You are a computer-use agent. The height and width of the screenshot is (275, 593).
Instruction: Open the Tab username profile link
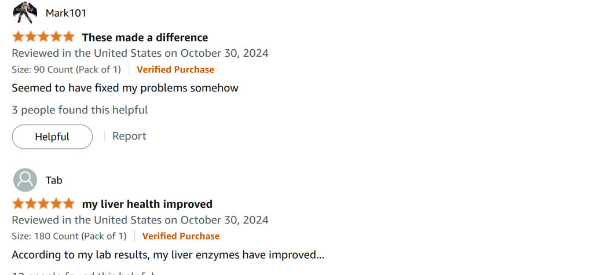pyautogui.click(x=54, y=180)
